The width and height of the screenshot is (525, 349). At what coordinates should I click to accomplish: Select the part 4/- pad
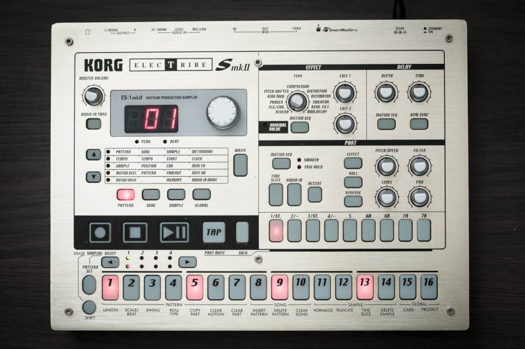click(331, 230)
